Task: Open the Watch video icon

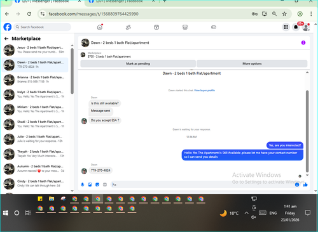Action: point(156,27)
